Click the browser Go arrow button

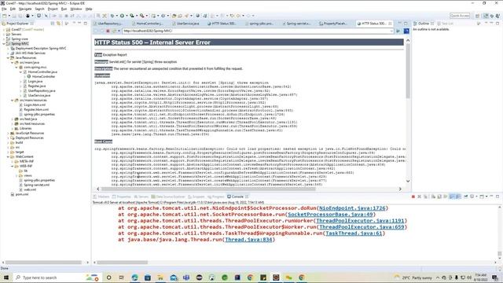pos(398,31)
